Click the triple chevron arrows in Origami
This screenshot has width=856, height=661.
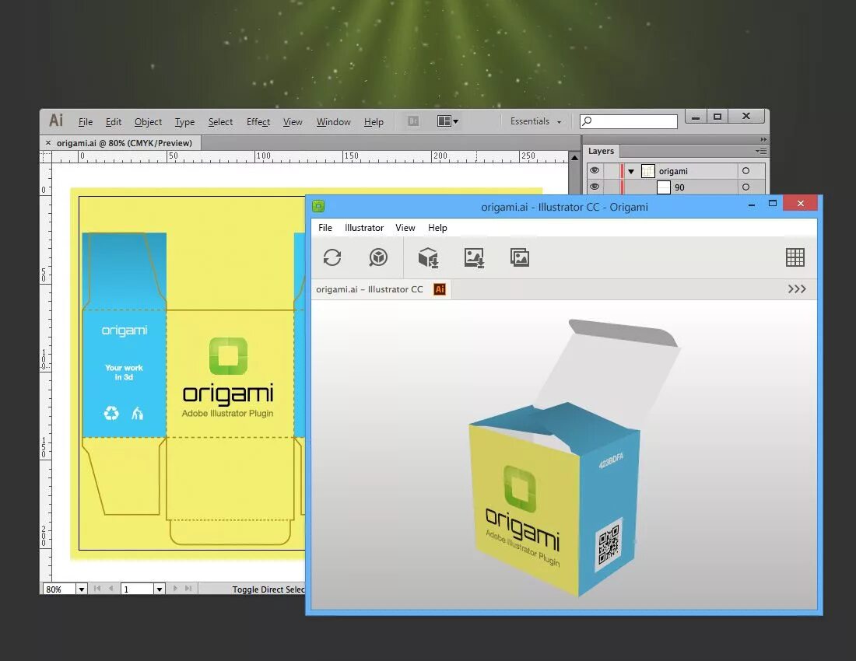pyautogui.click(x=797, y=289)
